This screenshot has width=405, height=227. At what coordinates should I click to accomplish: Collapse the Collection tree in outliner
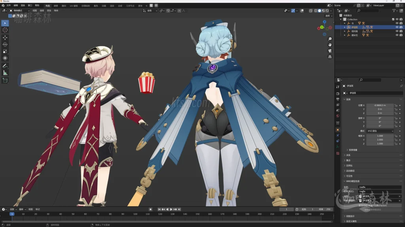click(x=341, y=19)
